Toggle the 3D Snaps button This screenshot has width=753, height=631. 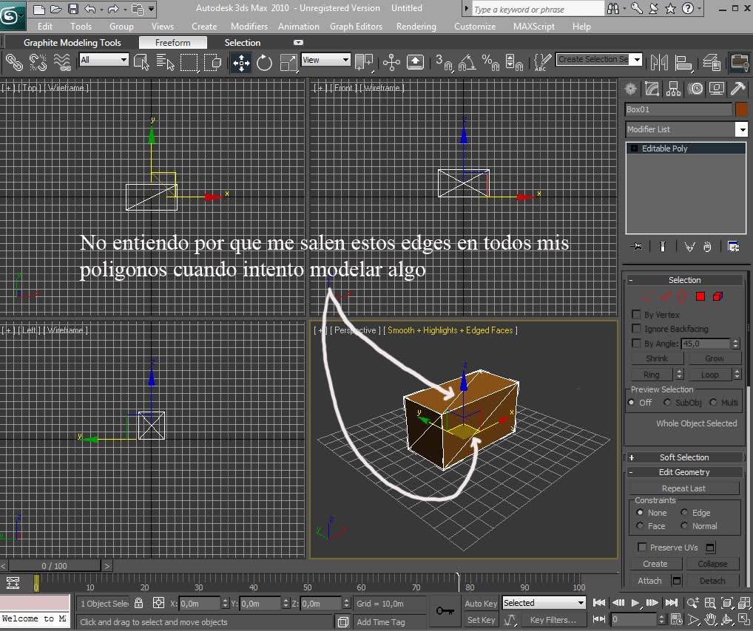pos(444,63)
